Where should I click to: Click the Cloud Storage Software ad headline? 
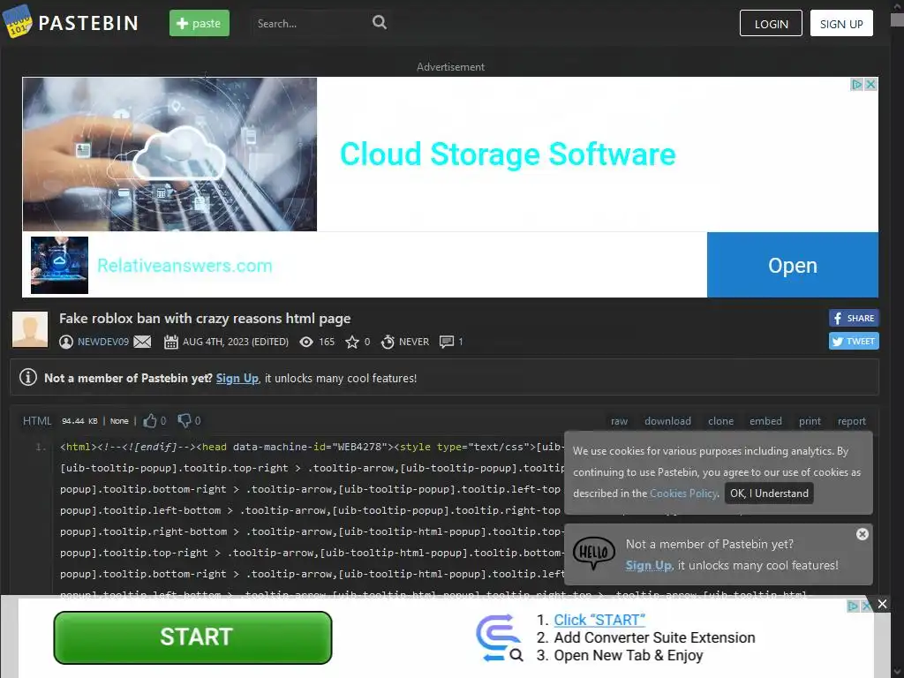point(508,154)
